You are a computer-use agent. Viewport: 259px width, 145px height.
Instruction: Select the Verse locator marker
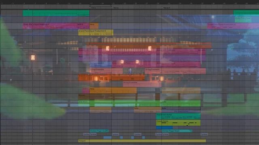(x=115, y=8)
